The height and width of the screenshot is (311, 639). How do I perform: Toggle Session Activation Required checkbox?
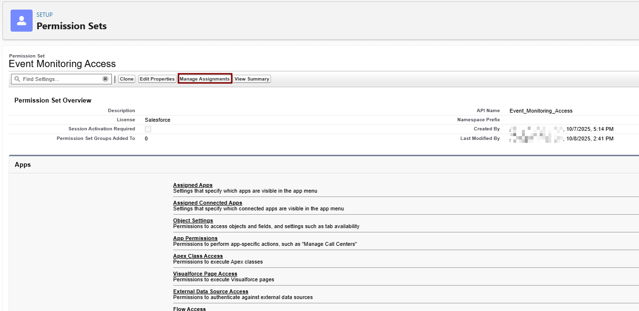pyautogui.click(x=148, y=129)
